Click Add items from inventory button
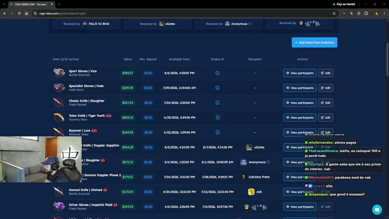The height and width of the screenshot is (219, 389). (315, 43)
